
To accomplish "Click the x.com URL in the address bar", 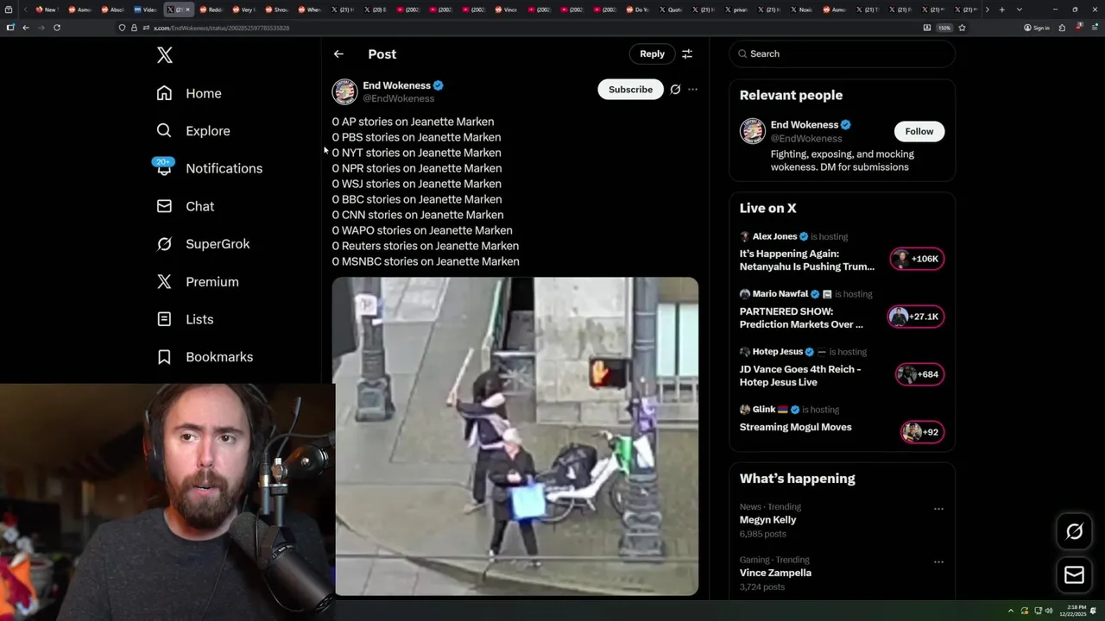I will [221, 28].
